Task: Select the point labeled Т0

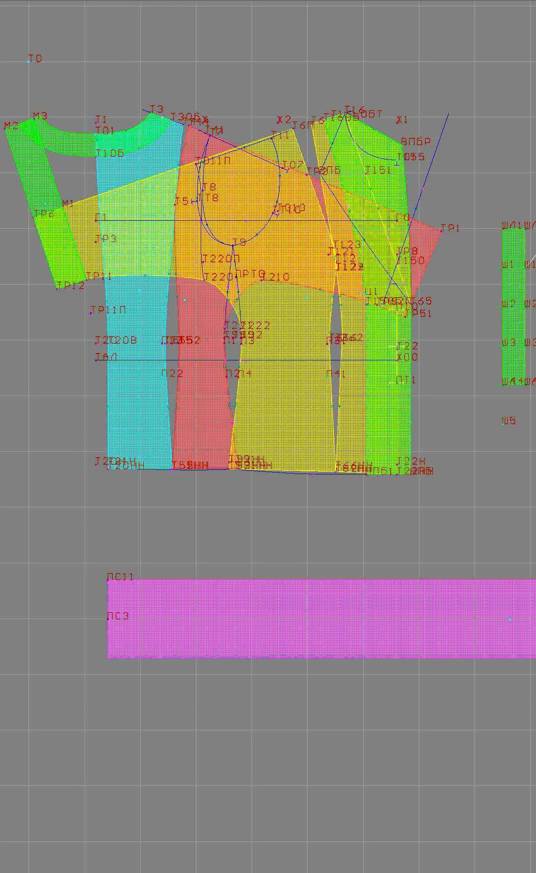Action: click(29, 62)
